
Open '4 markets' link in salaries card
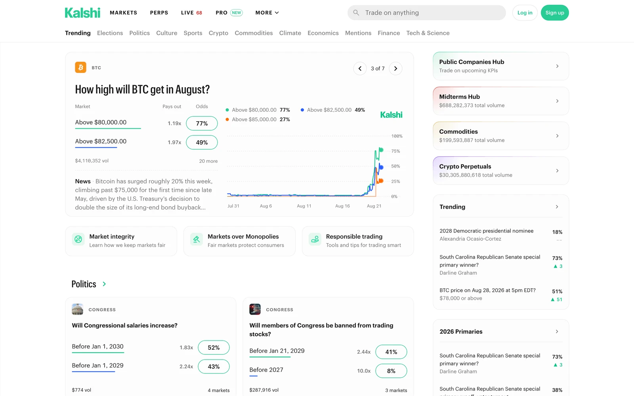click(x=219, y=390)
